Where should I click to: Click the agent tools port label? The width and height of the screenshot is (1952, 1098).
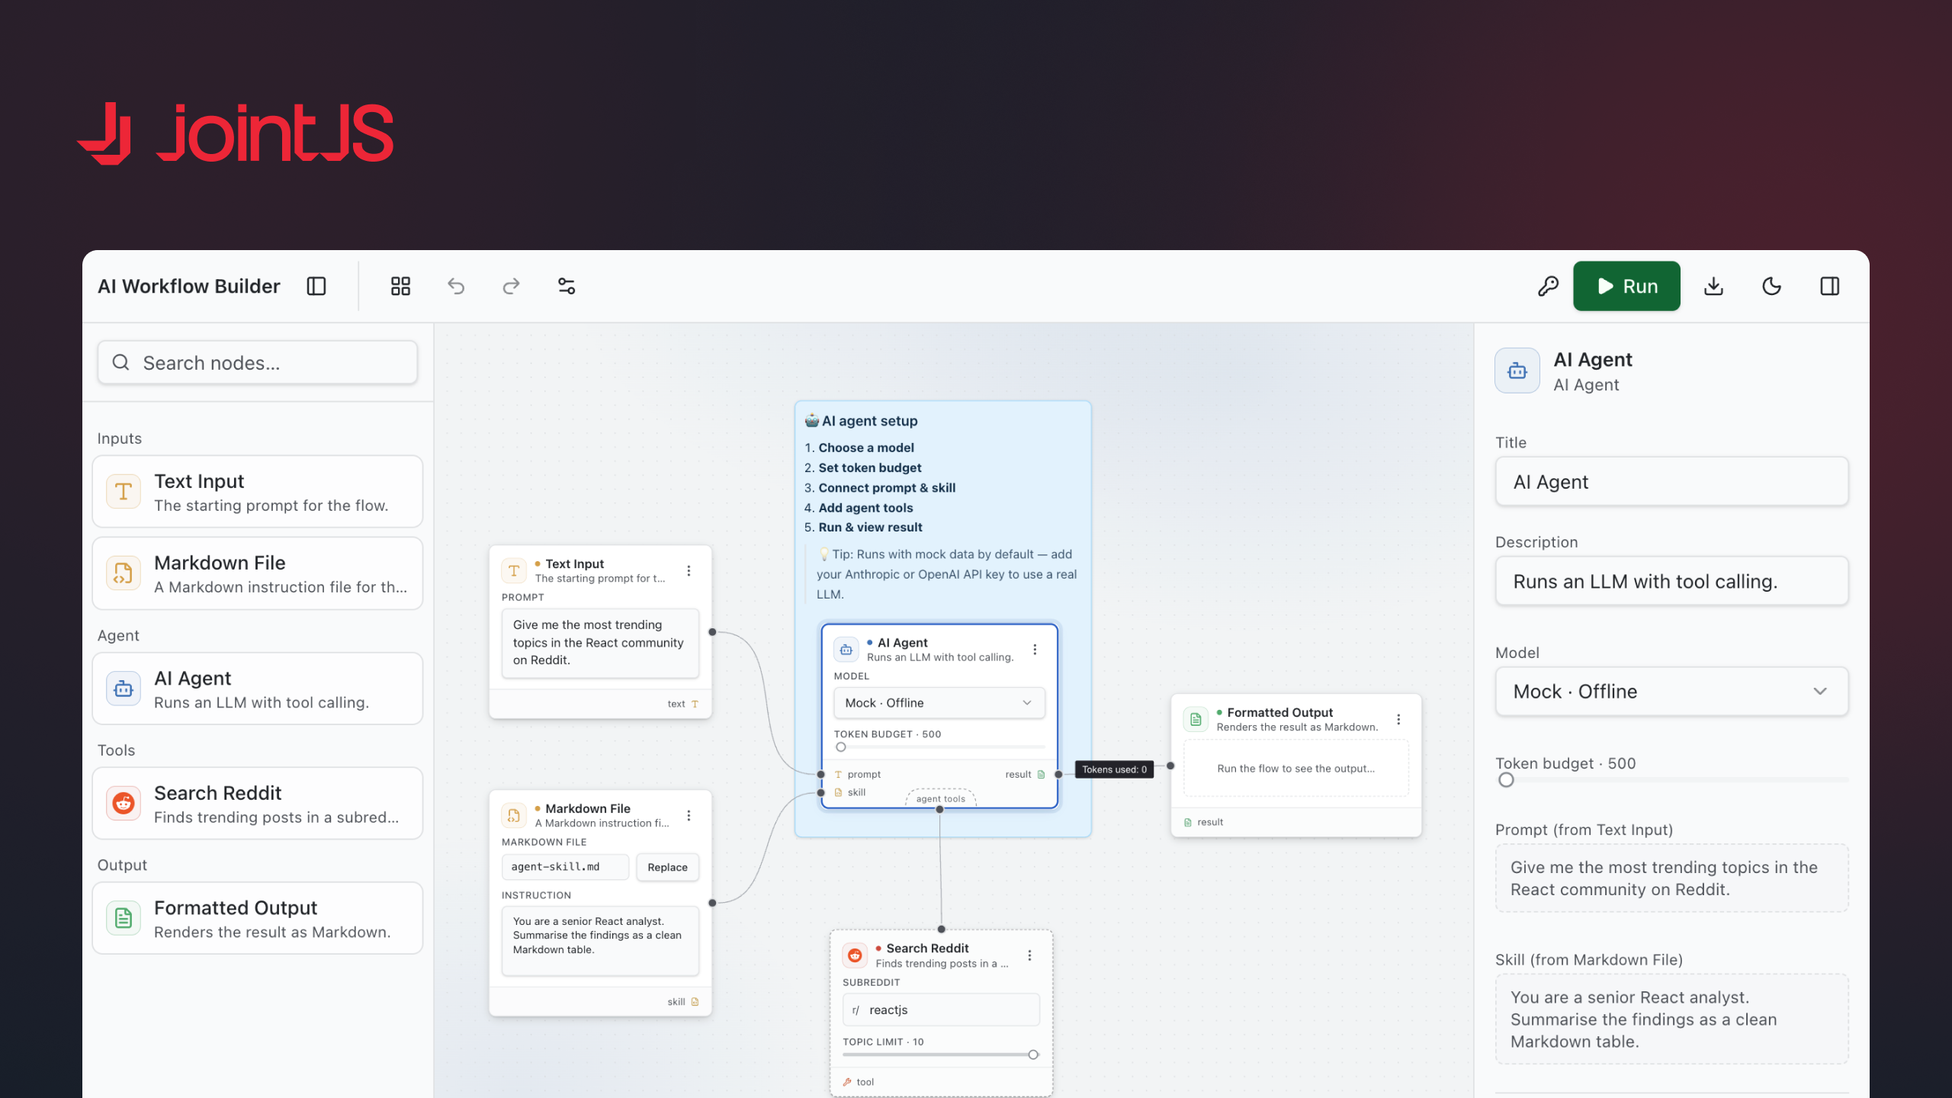pyautogui.click(x=940, y=799)
